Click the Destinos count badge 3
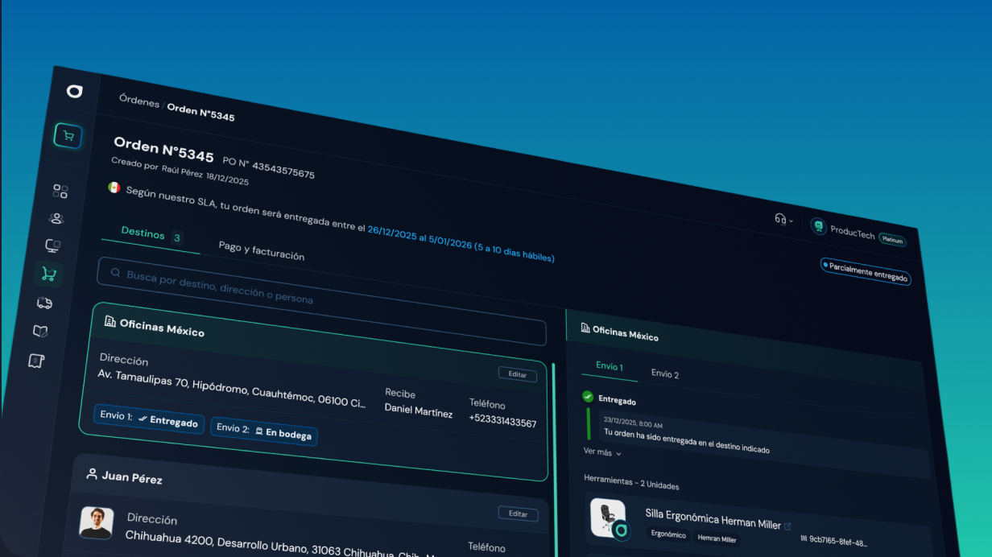 (177, 237)
